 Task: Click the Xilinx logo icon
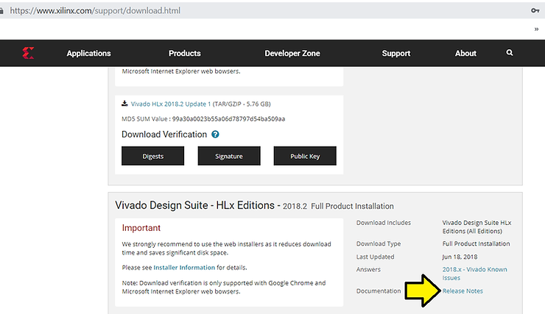point(29,53)
